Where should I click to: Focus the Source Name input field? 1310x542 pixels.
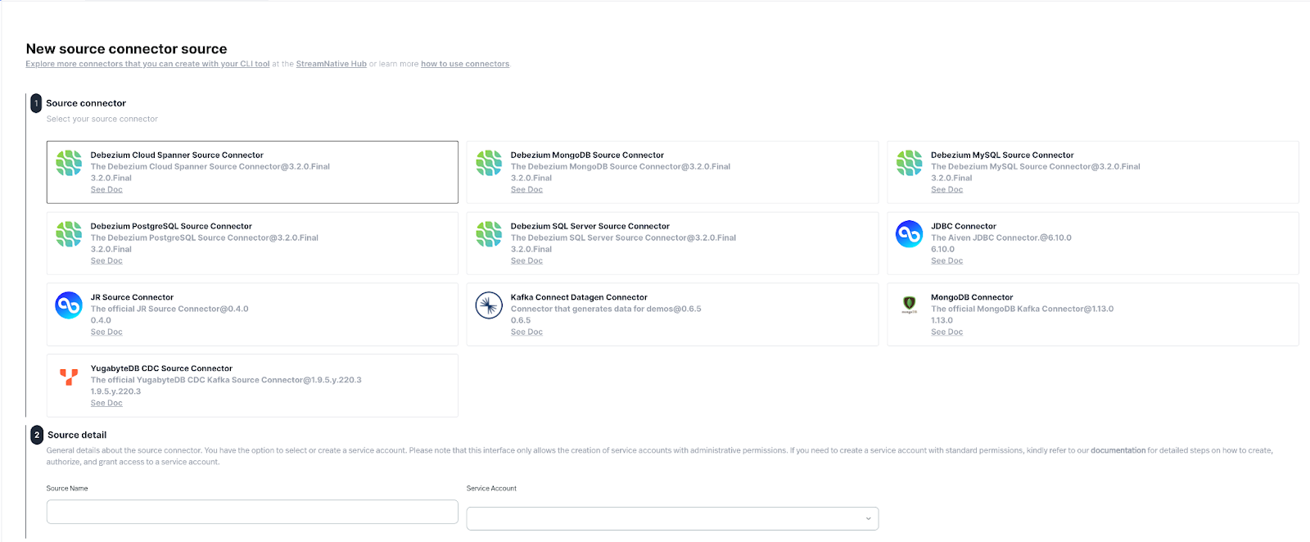click(x=252, y=512)
